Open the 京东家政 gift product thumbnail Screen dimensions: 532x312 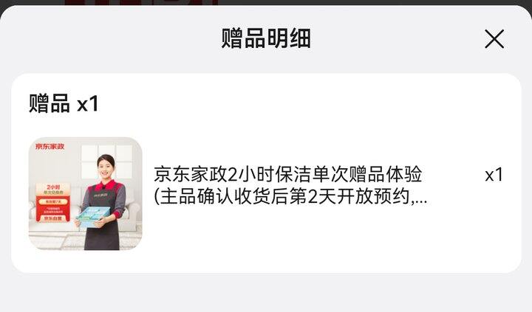pyautogui.click(x=85, y=193)
